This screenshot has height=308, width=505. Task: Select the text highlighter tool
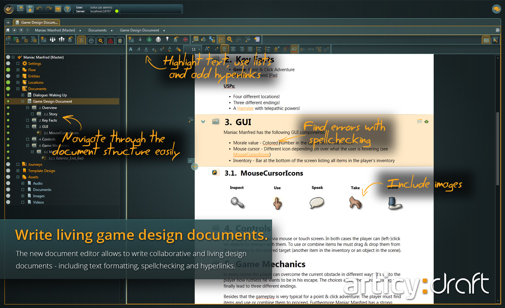click(178, 49)
